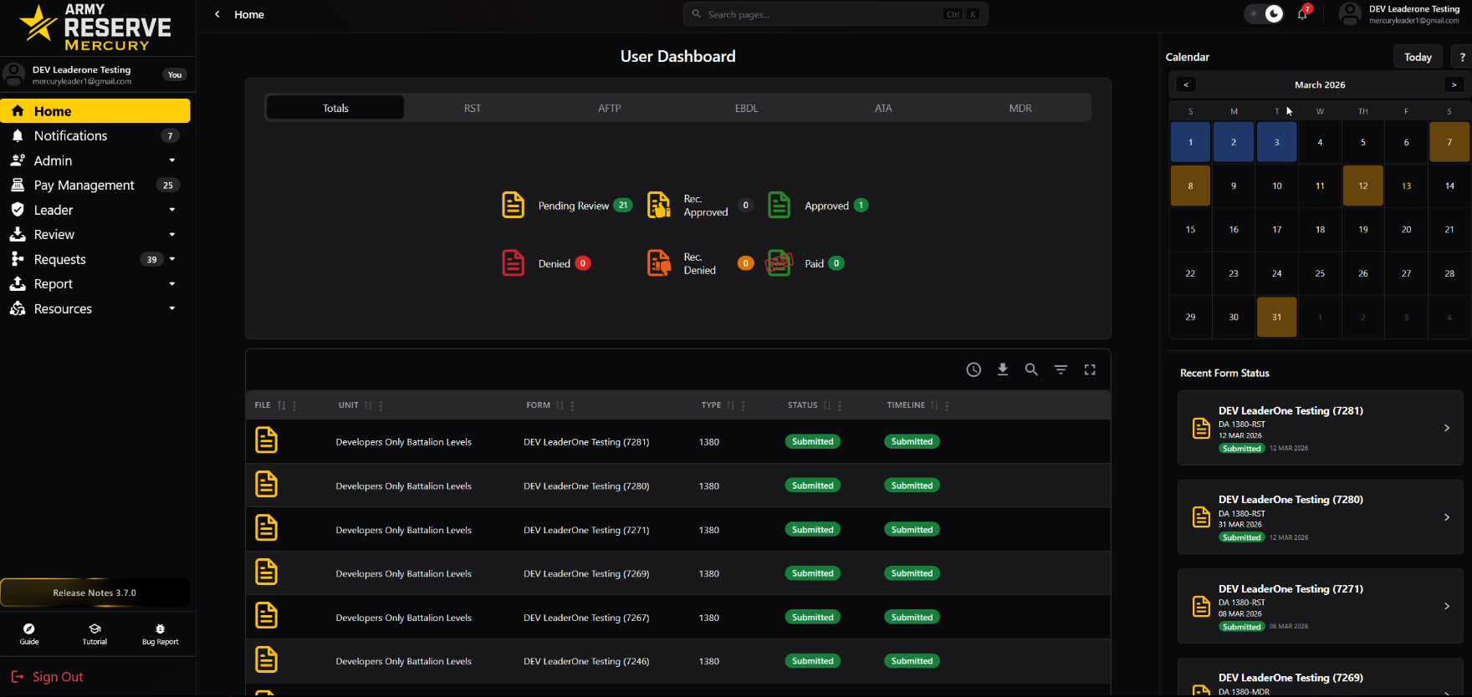Switch to the RST tab
This screenshot has height=697, width=1472.
click(473, 108)
